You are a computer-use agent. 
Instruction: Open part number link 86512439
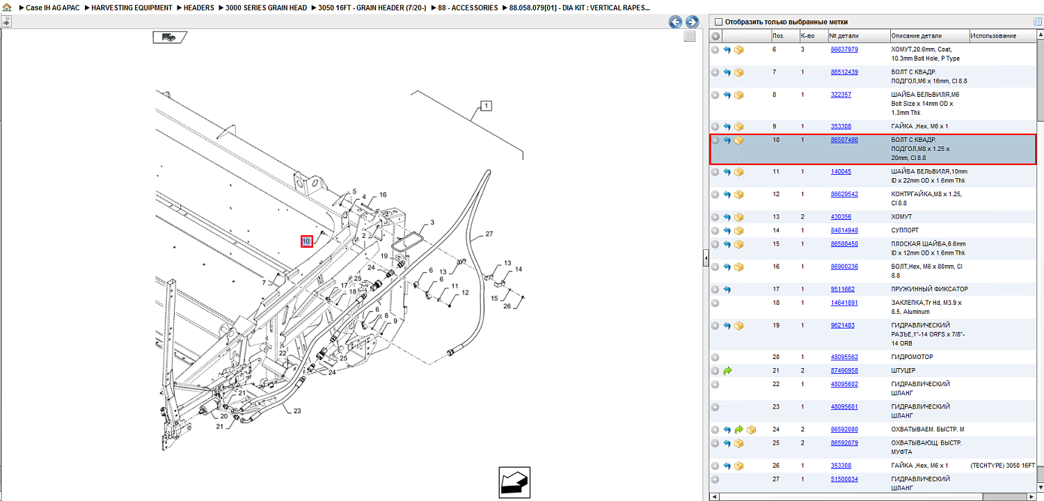pyautogui.click(x=844, y=72)
